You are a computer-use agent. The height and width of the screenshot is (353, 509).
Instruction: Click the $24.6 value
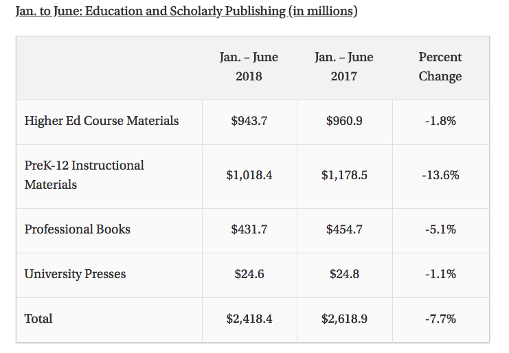tap(249, 275)
